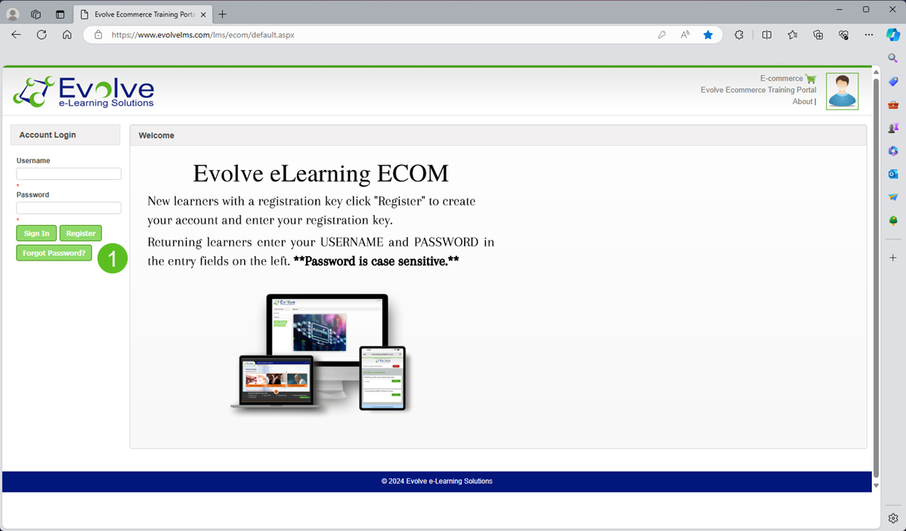The height and width of the screenshot is (531, 906).
Task: Launch Microsoft 365 from the sidebar
Action: (892, 151)
